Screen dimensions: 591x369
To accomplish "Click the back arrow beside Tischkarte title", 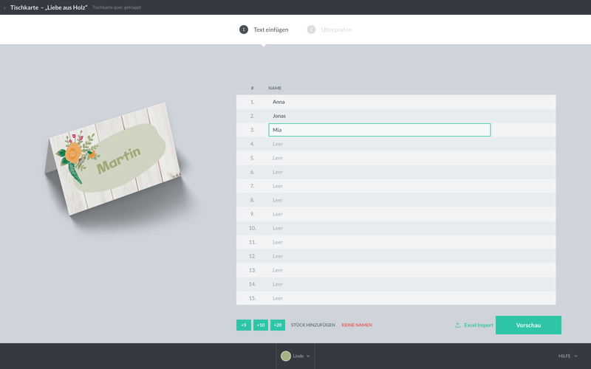I will (4, 7).
